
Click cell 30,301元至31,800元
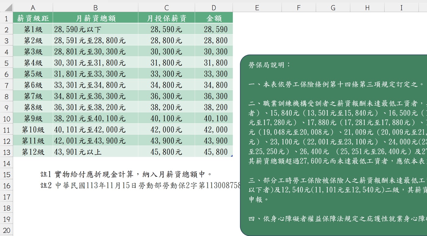(x=95, y=63)
